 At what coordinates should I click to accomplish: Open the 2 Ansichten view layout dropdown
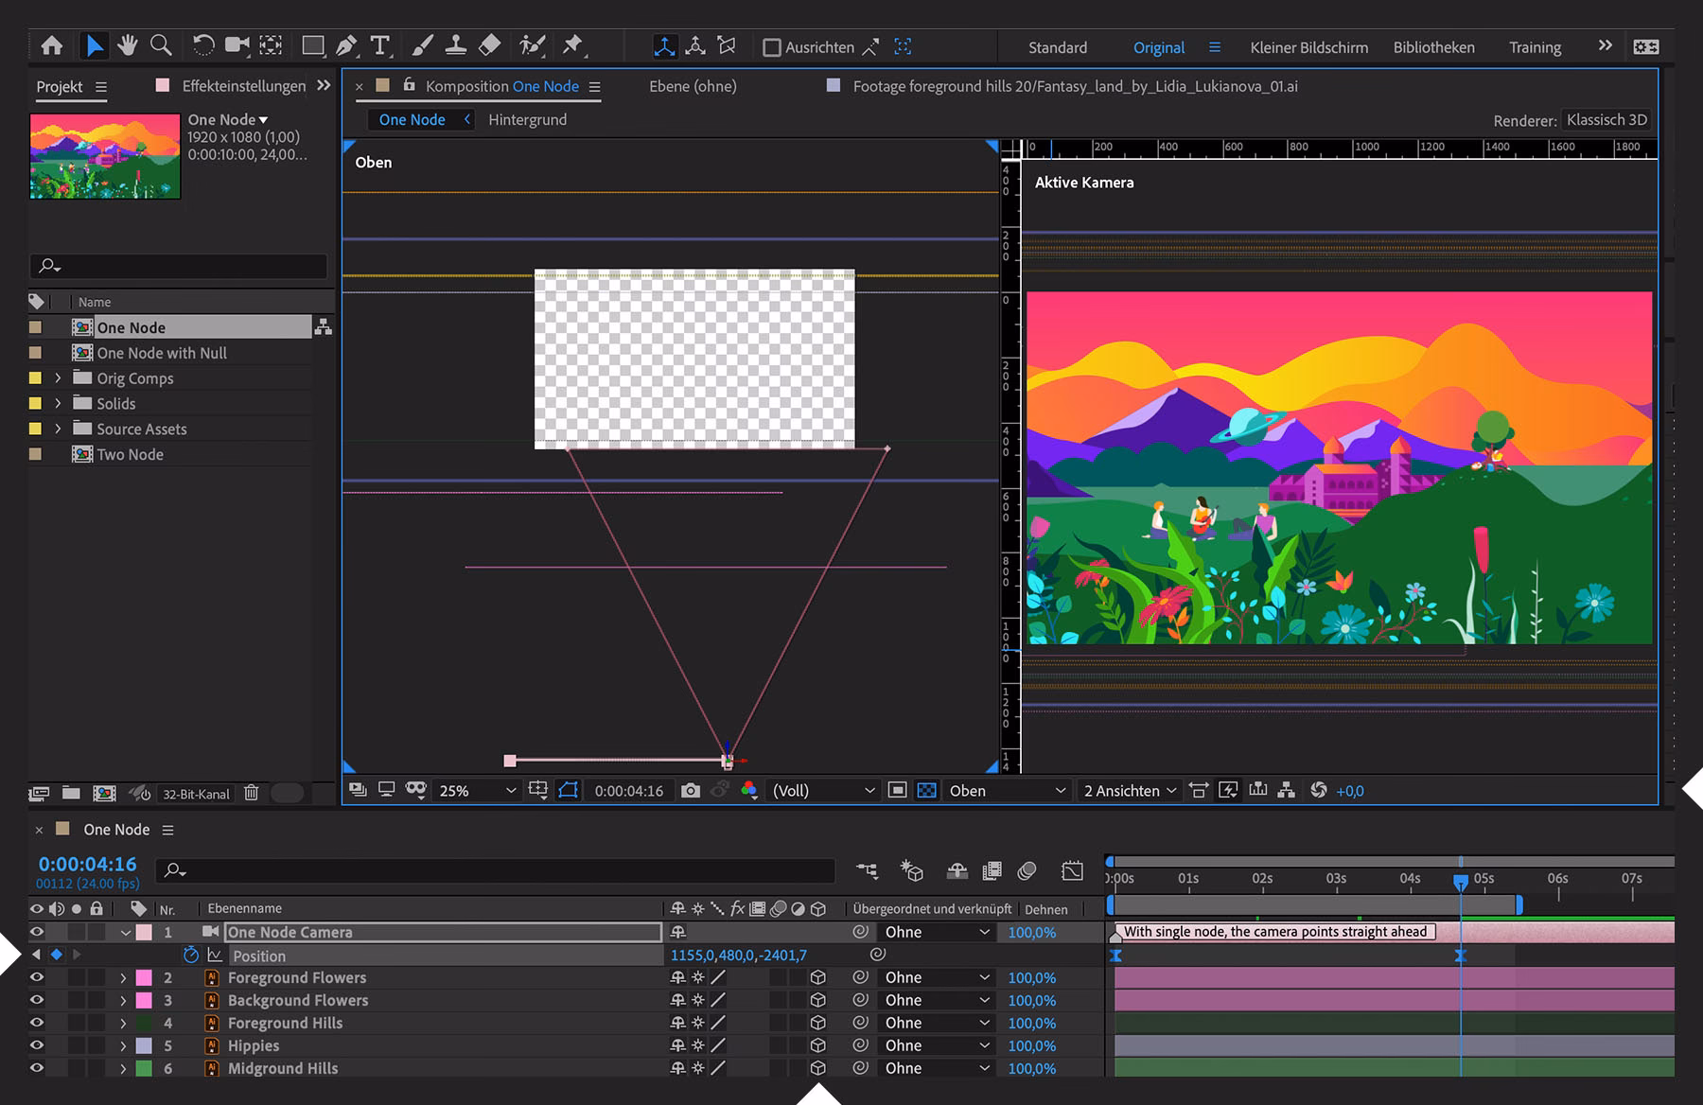[x=1128, y=791]
